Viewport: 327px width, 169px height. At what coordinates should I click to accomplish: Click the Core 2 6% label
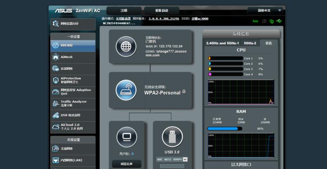(253, 64)
